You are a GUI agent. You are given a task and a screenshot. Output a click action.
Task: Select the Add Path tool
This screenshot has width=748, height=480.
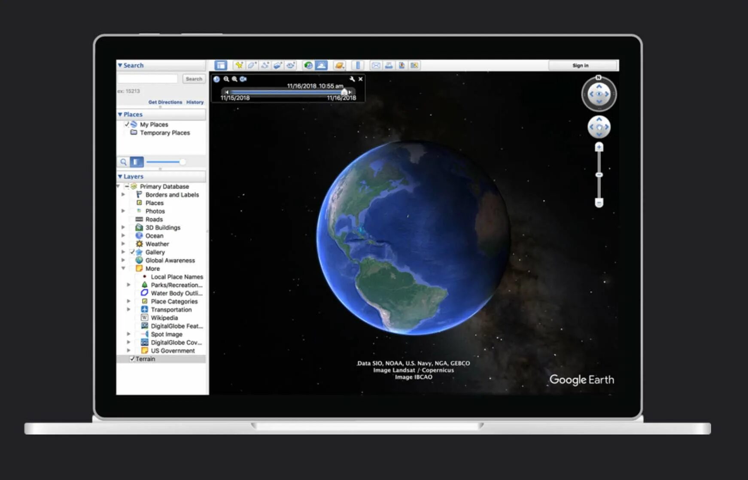(x=265, y=65)
